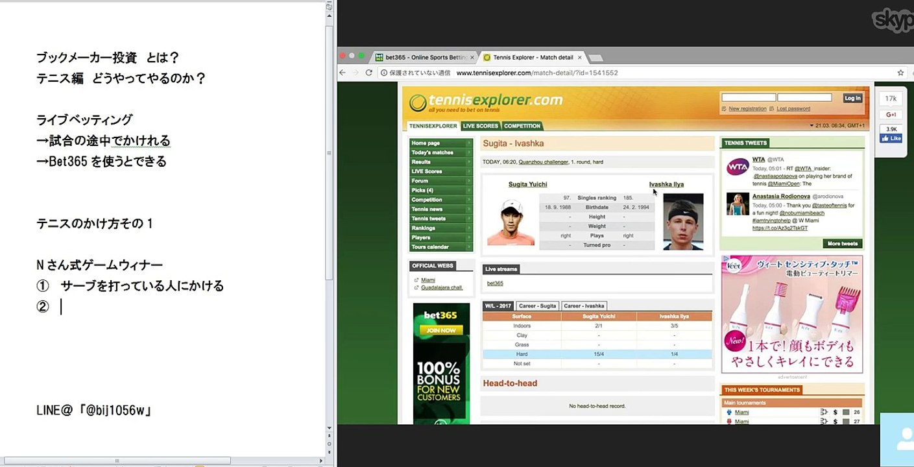The width and height of the screenshot is (914, 467).
Task: Open a new browser tab
Action: (x=595, y=58)
